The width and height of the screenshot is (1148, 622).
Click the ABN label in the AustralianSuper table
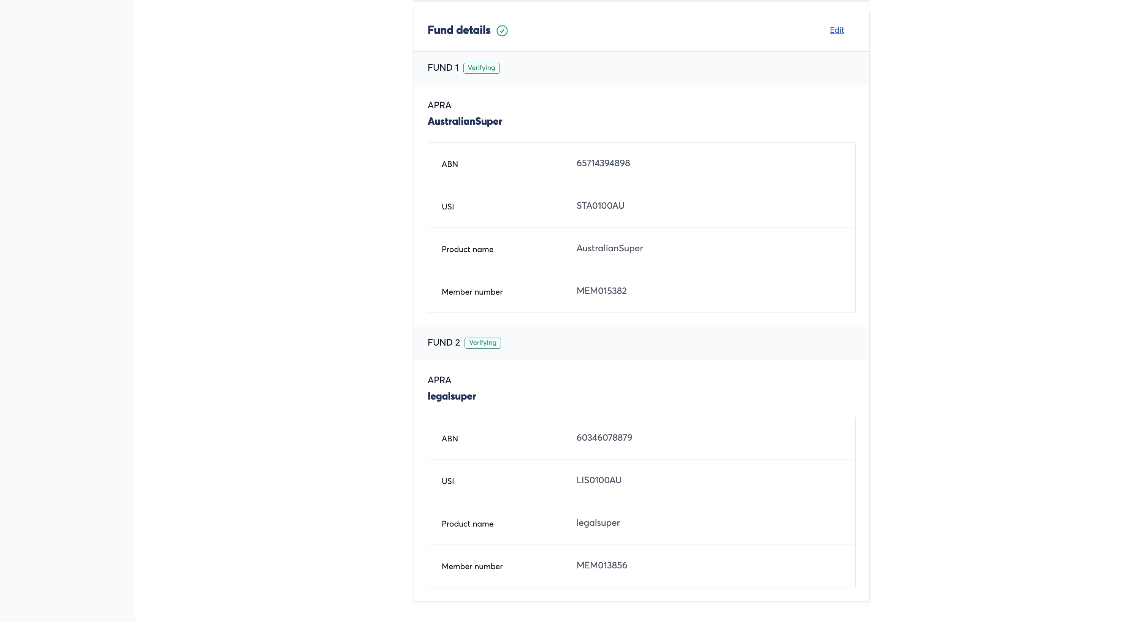[x=450, y=164]
